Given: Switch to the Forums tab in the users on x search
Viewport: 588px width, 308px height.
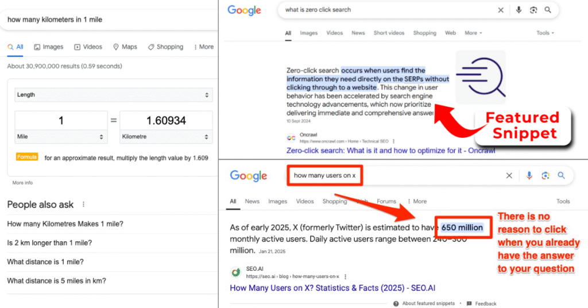Looking at the screenshot, I should (386, 202).
